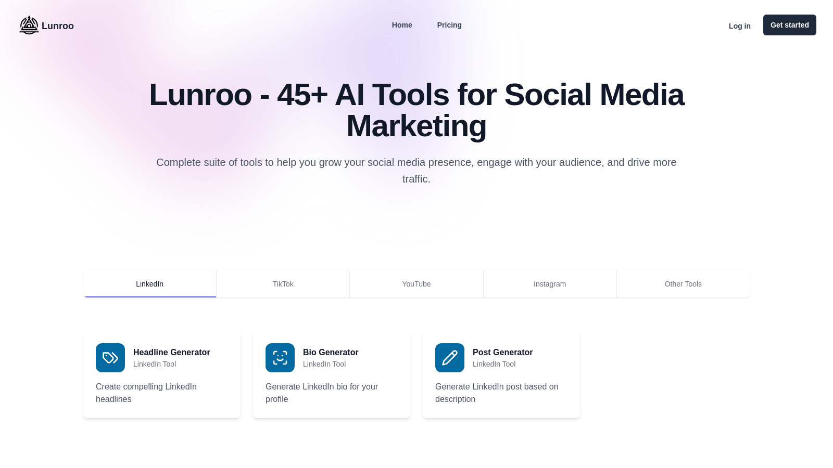This screenshot has height=468, width=833.
Task: Open the Post Generator pencil icon
Action: click(x=450, y=358)
